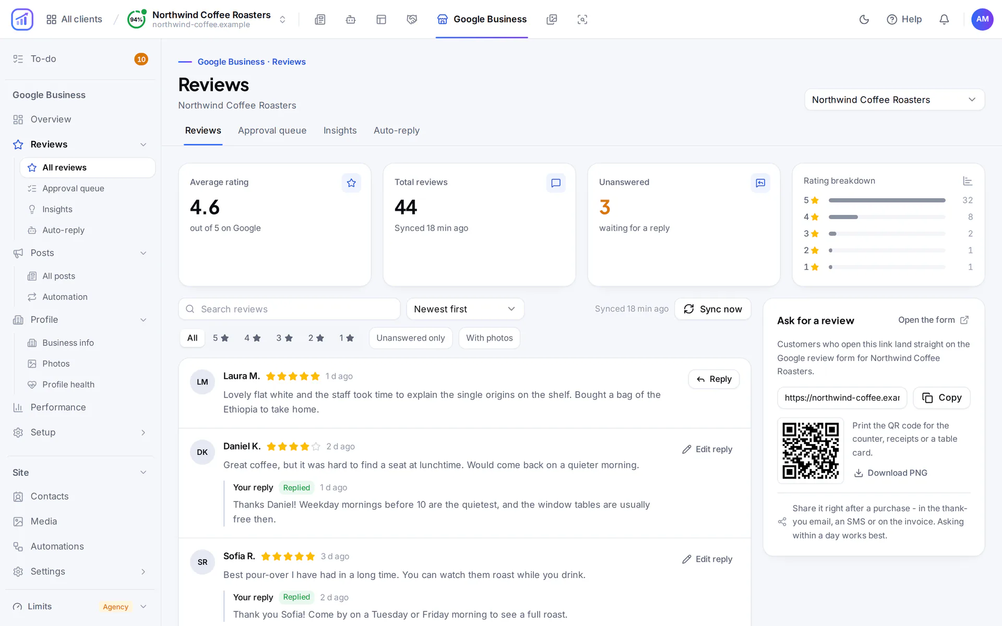
Task: Open the robot assistant icon in the top toolbar
Action: point(351,19)
